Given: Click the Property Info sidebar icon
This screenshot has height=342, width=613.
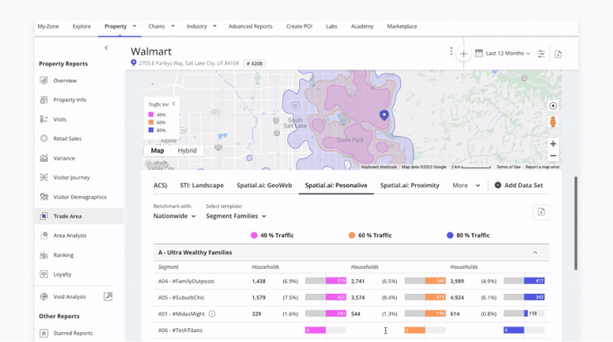Looking at the screenshot, I should [44, 99].
